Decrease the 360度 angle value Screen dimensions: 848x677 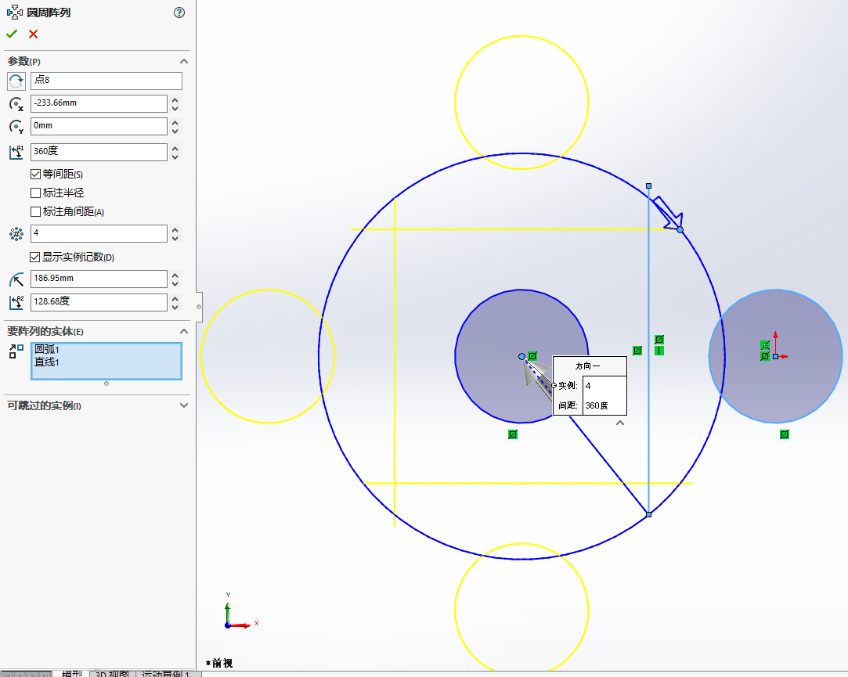pos(175,157)
